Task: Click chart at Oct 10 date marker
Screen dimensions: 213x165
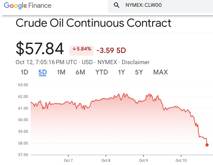Action: [181, 160]
